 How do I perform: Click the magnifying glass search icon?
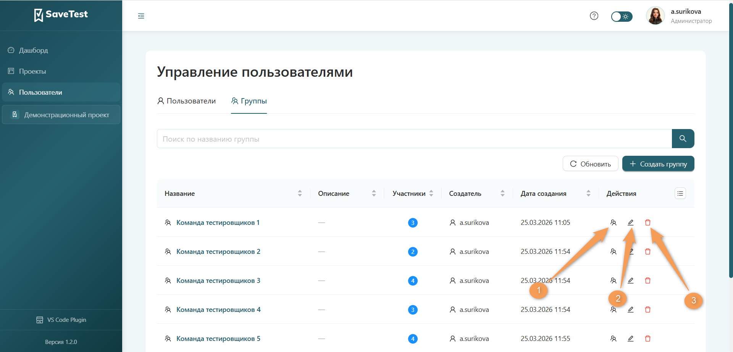pos(683,138)
